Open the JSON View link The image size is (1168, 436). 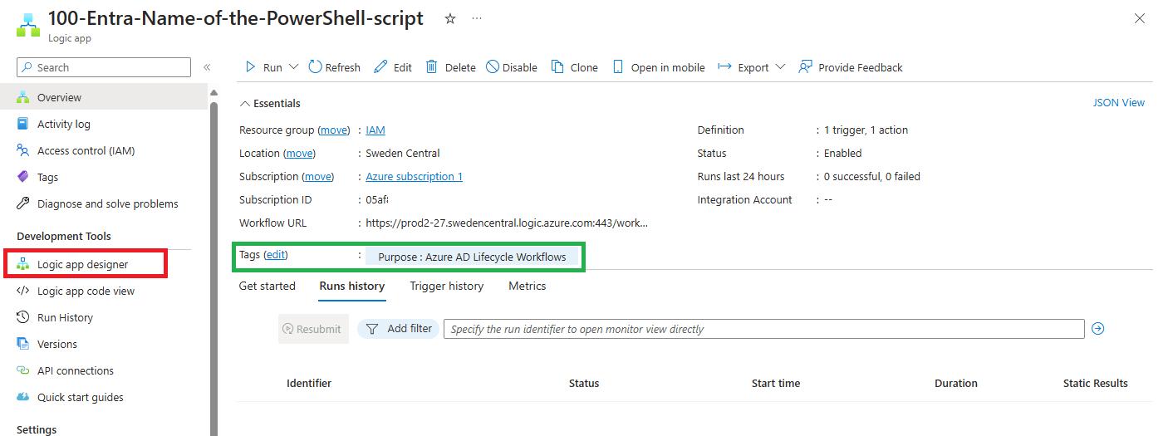point(1118,103)
